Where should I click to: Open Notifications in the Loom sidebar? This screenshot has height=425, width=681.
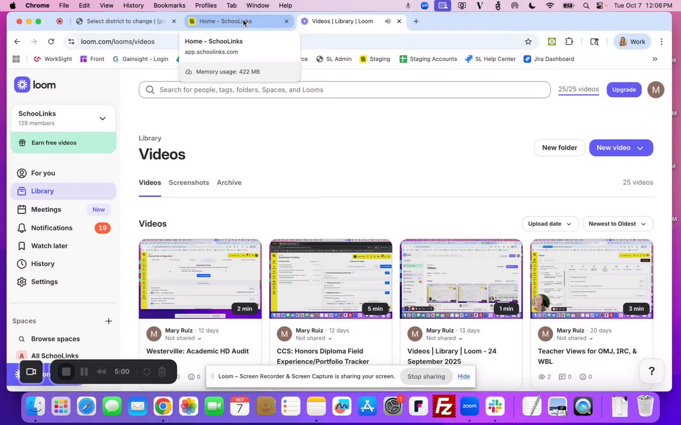(x=63, y=228)
